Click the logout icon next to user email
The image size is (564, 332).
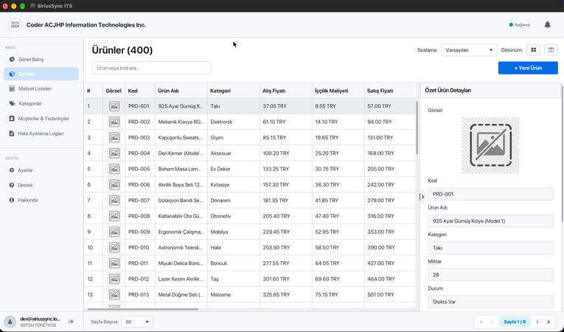(x=71, y=322)
